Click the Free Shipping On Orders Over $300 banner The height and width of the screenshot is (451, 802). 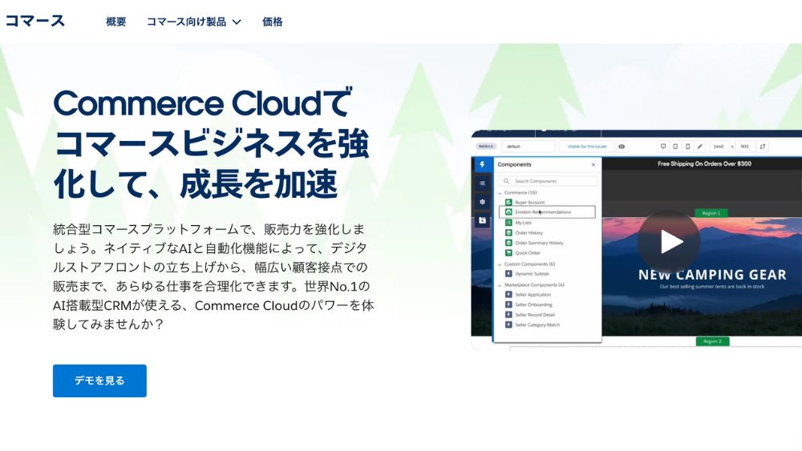click(704, 164)
